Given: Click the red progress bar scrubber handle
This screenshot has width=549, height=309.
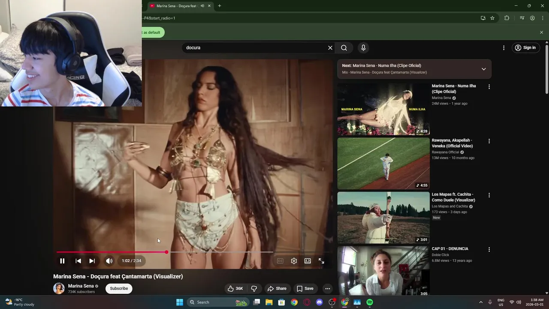Looking at the screenshot, I should (x=166, y=252).
